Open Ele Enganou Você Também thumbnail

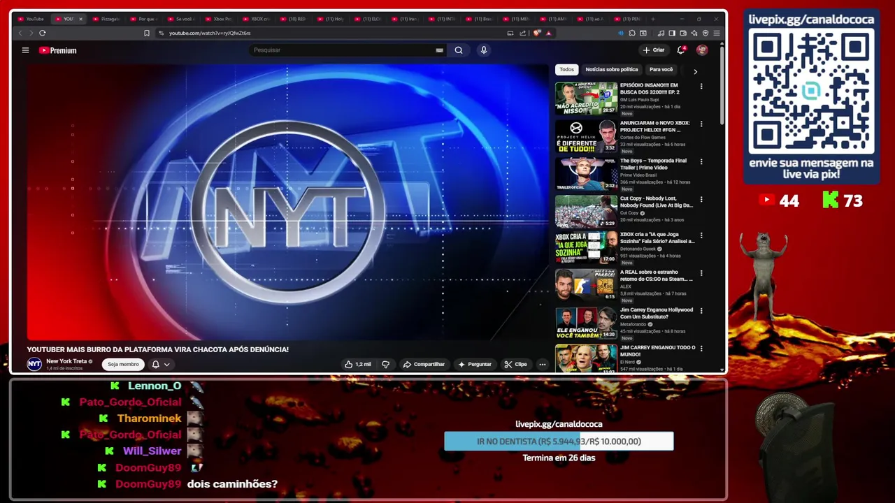click(x=586, y=323)
